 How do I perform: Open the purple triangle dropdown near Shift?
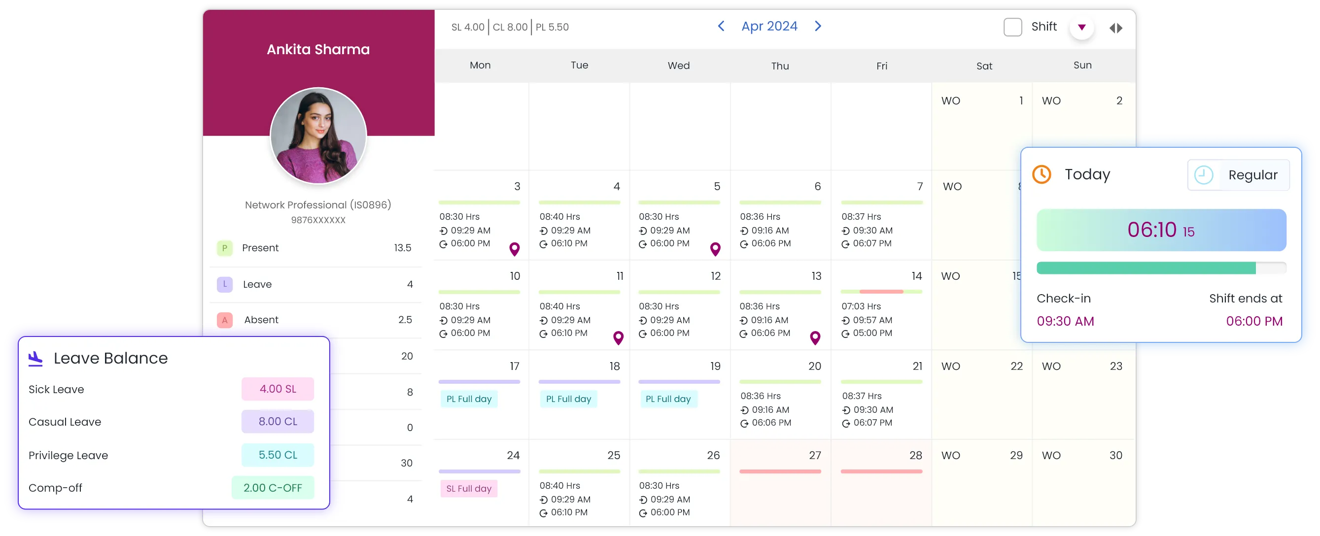click(1082, 28)
